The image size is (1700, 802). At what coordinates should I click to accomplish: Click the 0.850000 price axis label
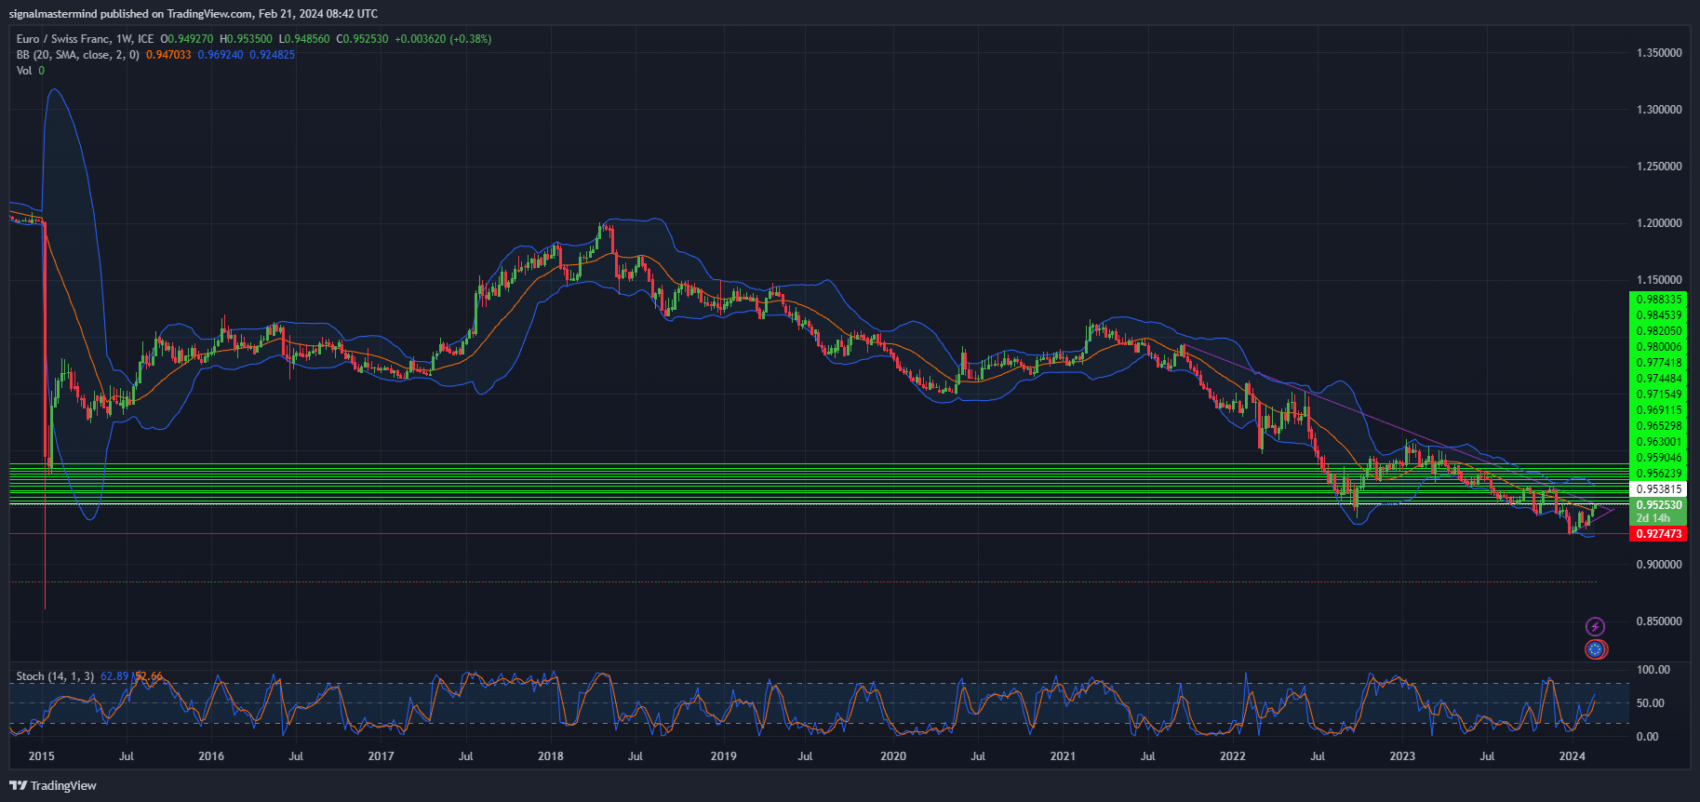click(1659, 622)
